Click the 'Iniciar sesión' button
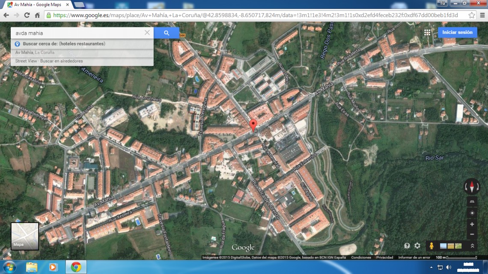 (x=458, y=33)
